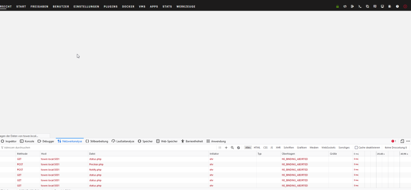Sort by the Übertragen column header
411x190 pixels.
click(x=305, y=153)
